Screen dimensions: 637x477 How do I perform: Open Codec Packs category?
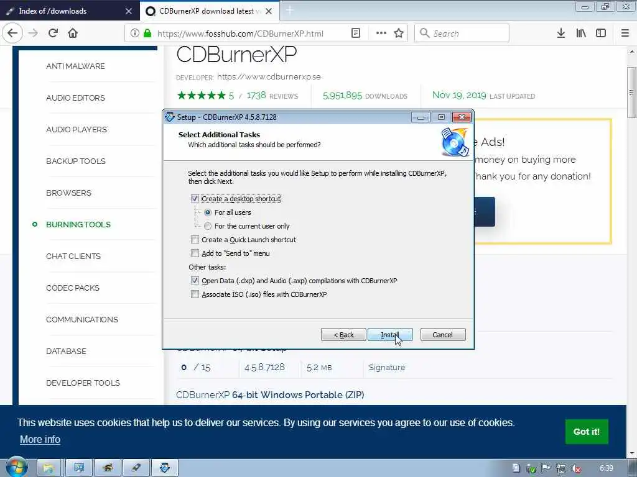coord(73,288)
